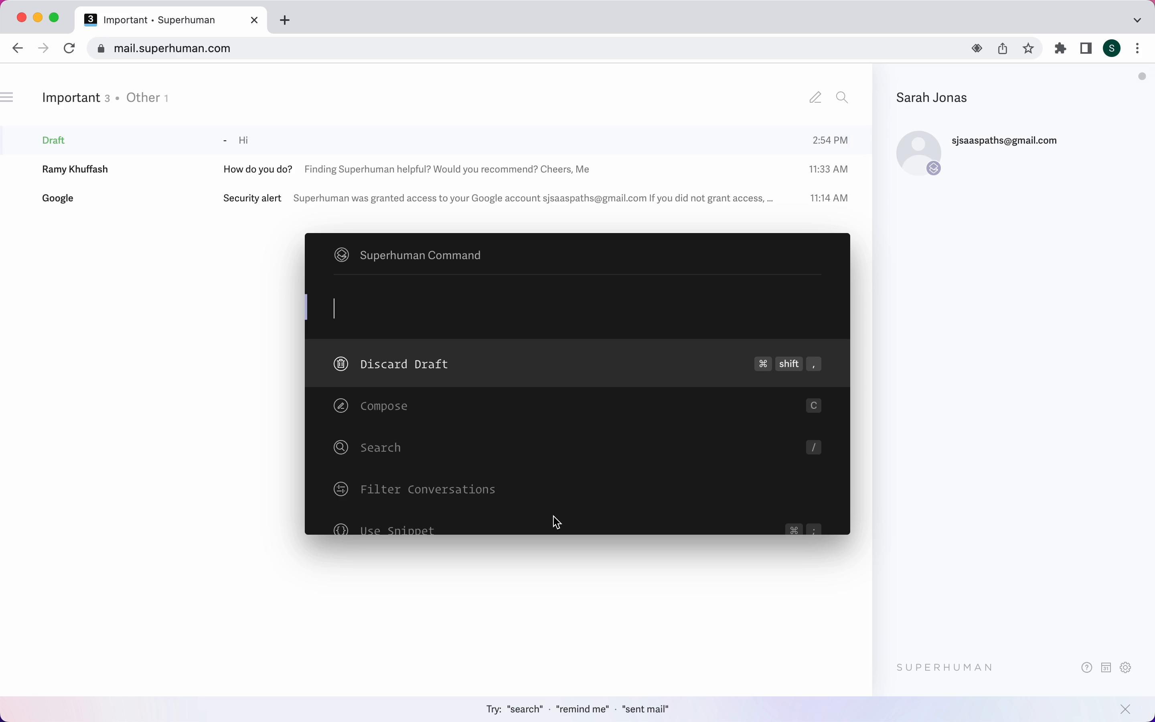
Task: Select the Important inbox tab
Action: (x=71, y=98)
